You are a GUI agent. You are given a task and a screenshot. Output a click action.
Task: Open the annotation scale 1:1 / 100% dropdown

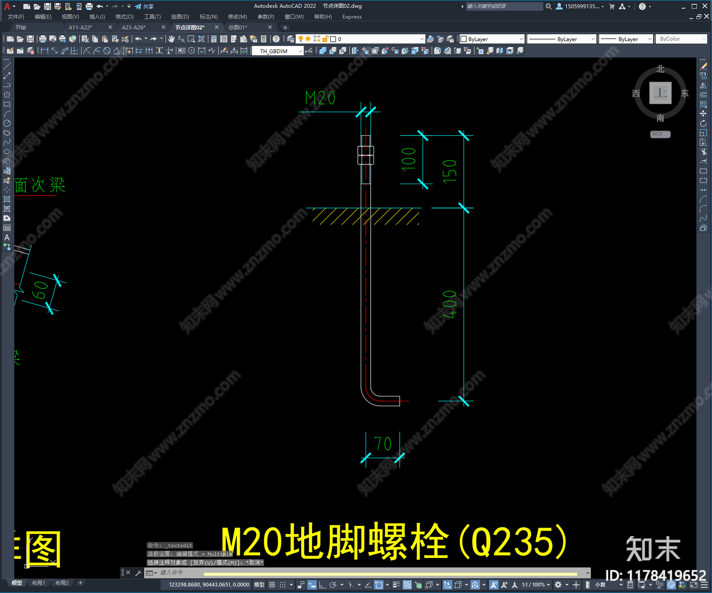tap(536, 585)
